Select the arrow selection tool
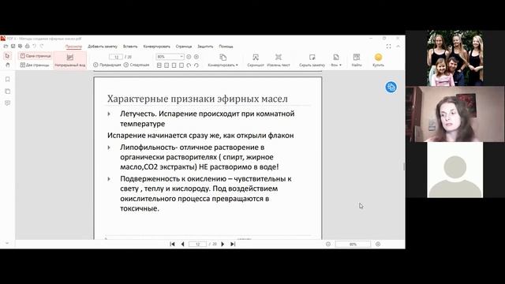Viewport: 505px width, 284px height. [x=8, y=56]
